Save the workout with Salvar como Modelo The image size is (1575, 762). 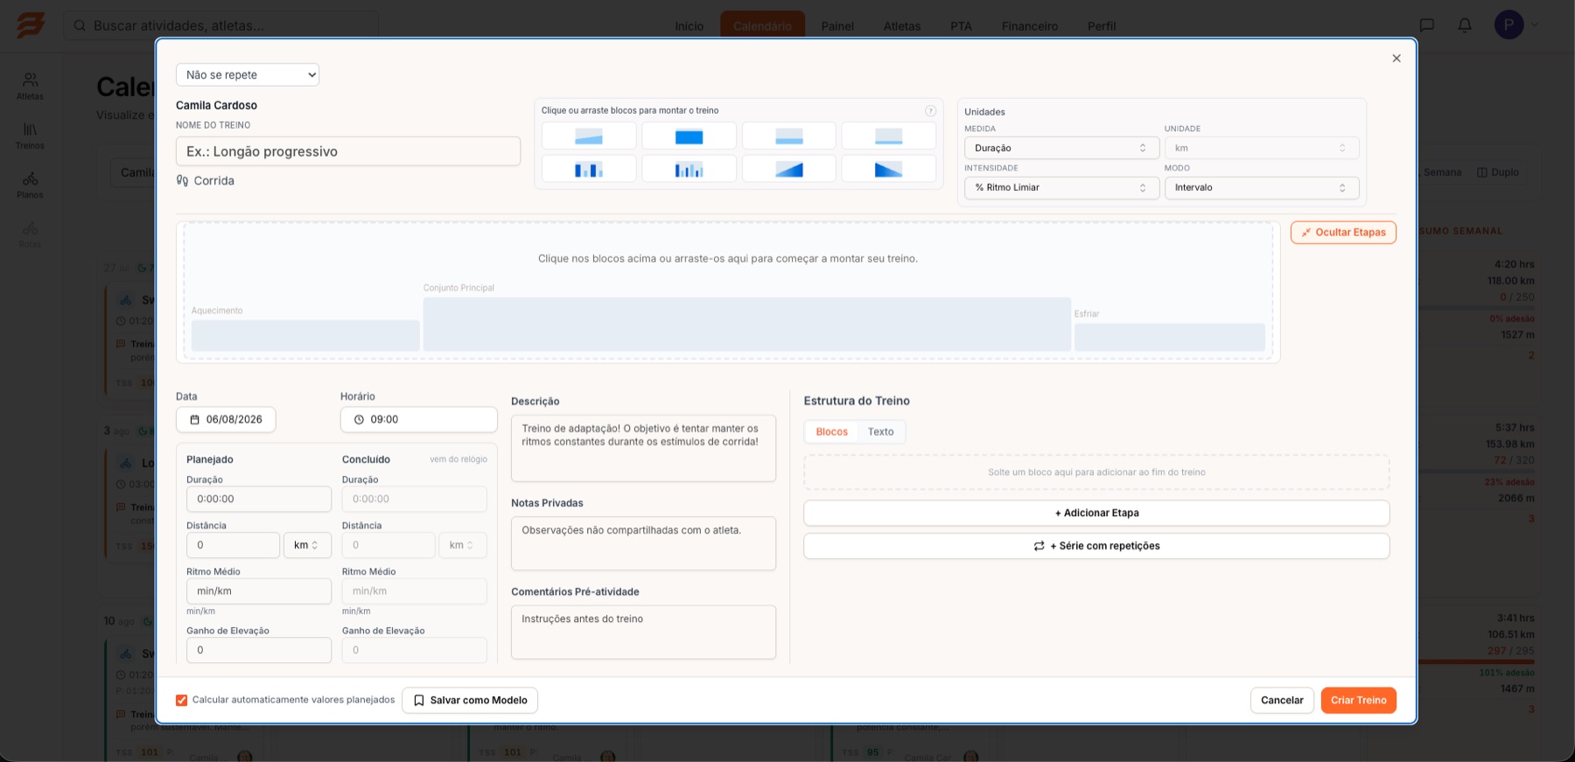click(x=470, y=700)
